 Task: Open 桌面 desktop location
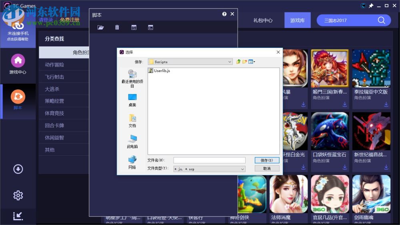[132, 100]
